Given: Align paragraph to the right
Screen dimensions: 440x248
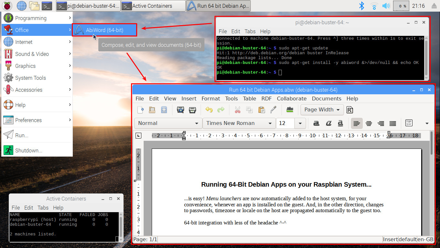Looking at the screenshot, I should point(381,123).
